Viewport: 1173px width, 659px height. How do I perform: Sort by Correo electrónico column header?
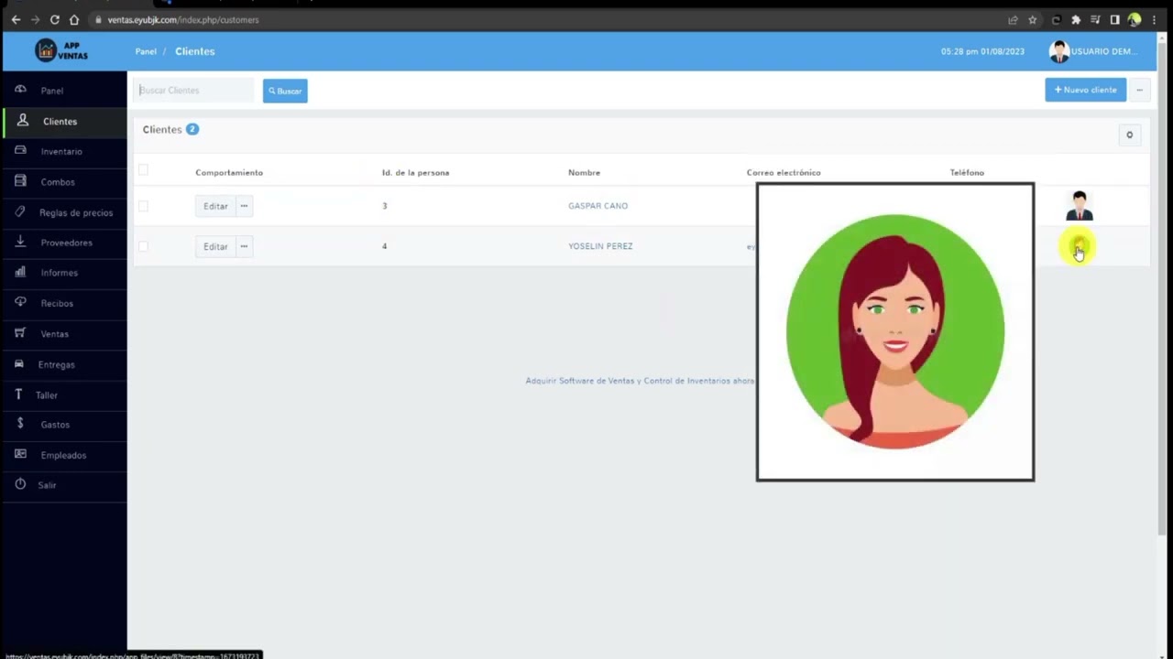click(x=784, y=172)
